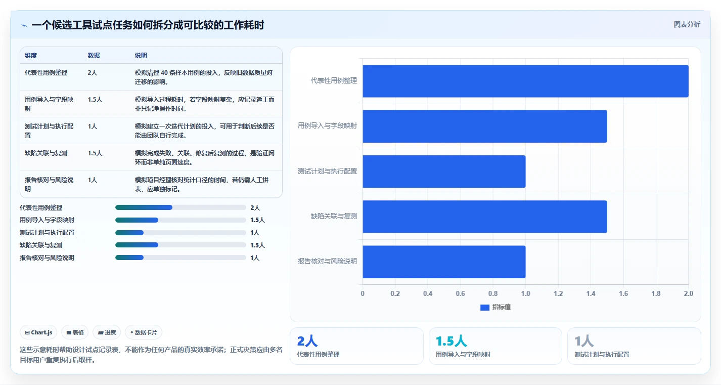This screenshot has width=721, height=385.
Task: Click the 测试计划与执行配置 progress bar
Action: pos(181,233)
